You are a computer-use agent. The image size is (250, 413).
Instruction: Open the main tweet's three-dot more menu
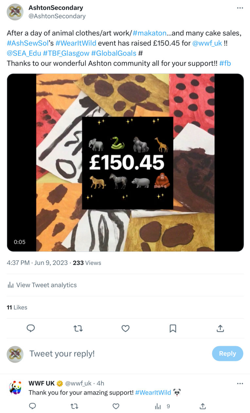coord(240,8)
